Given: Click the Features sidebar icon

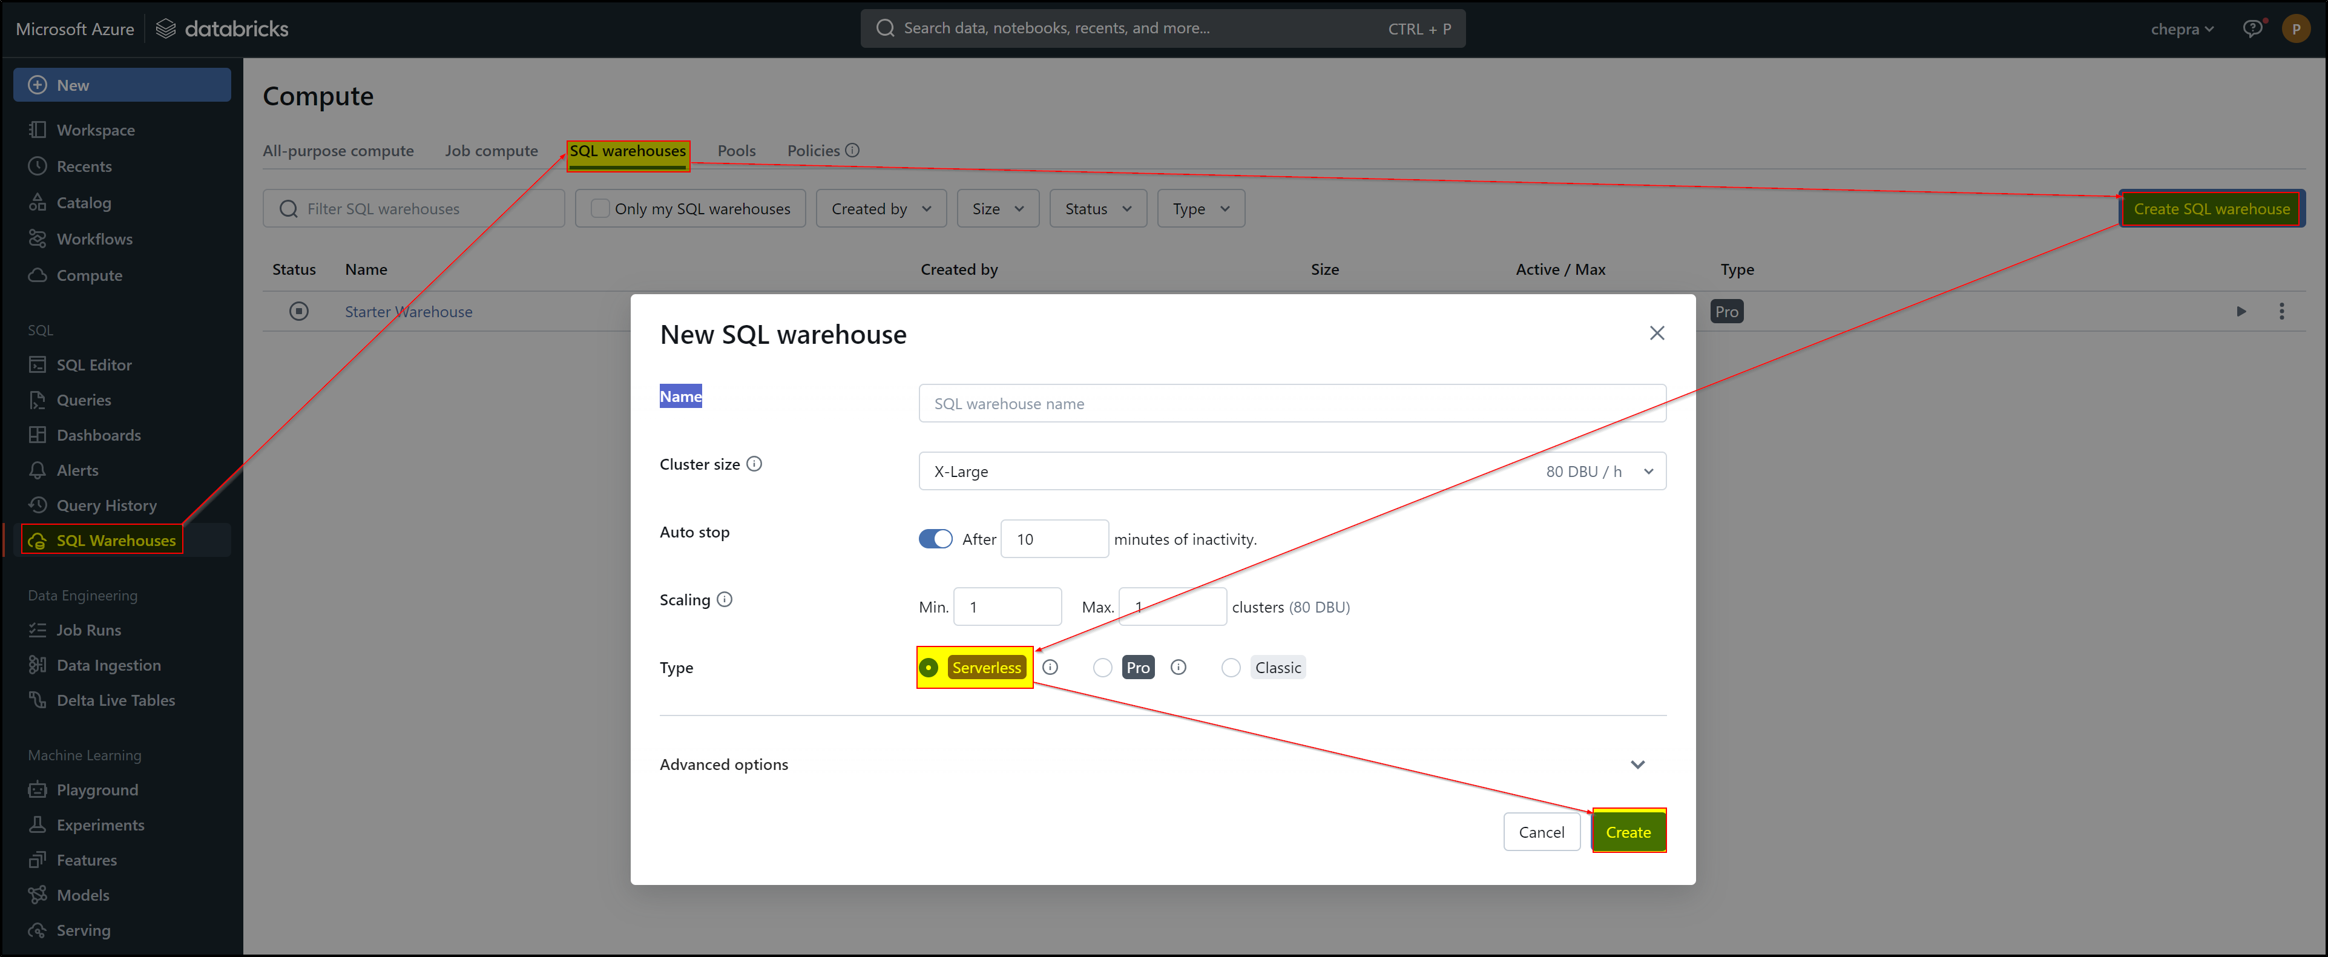Looking at the screenshot, I should click(37, 860).
